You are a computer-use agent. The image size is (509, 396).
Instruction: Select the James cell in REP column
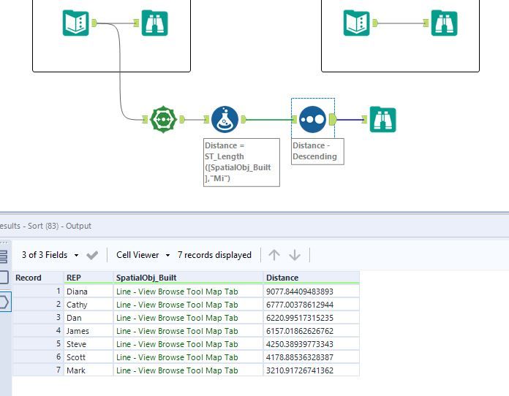[x=88, y=331]
